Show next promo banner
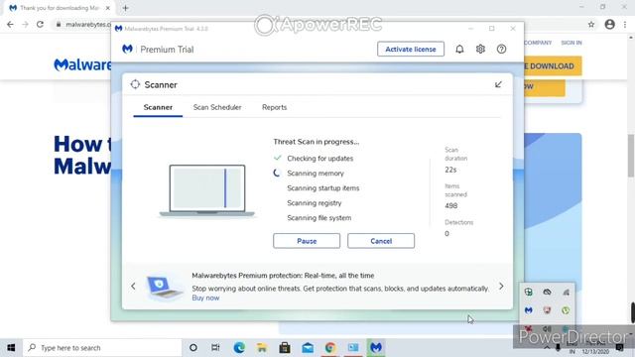 pos(501,287)
